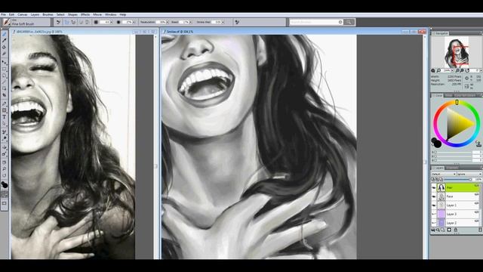Open Ignore composite depth dropdown

469,174
